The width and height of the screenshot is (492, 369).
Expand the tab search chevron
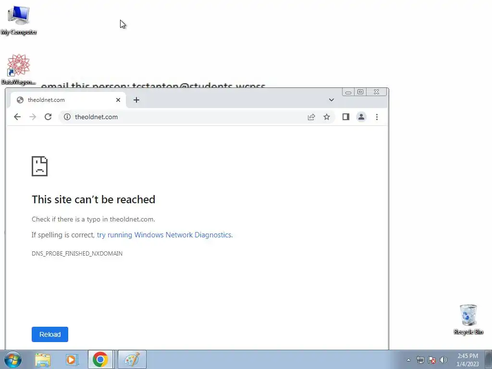click(x=332, y=100)
